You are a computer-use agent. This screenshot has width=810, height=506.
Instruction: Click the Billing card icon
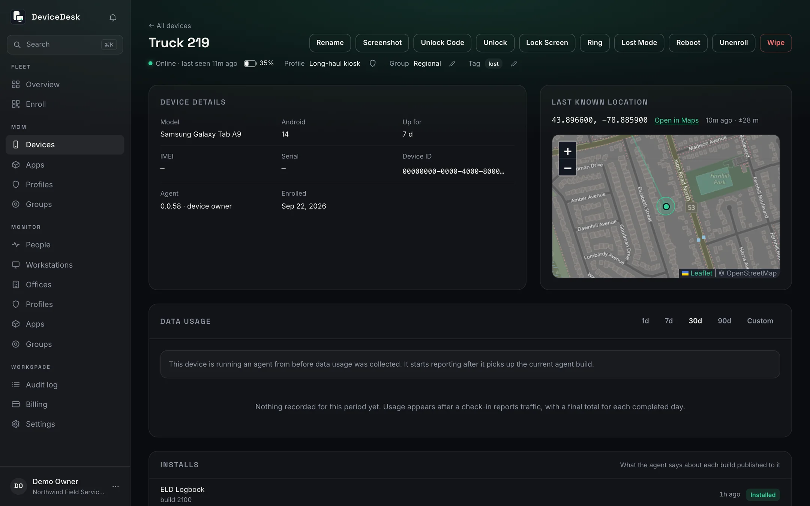[16, 404]
